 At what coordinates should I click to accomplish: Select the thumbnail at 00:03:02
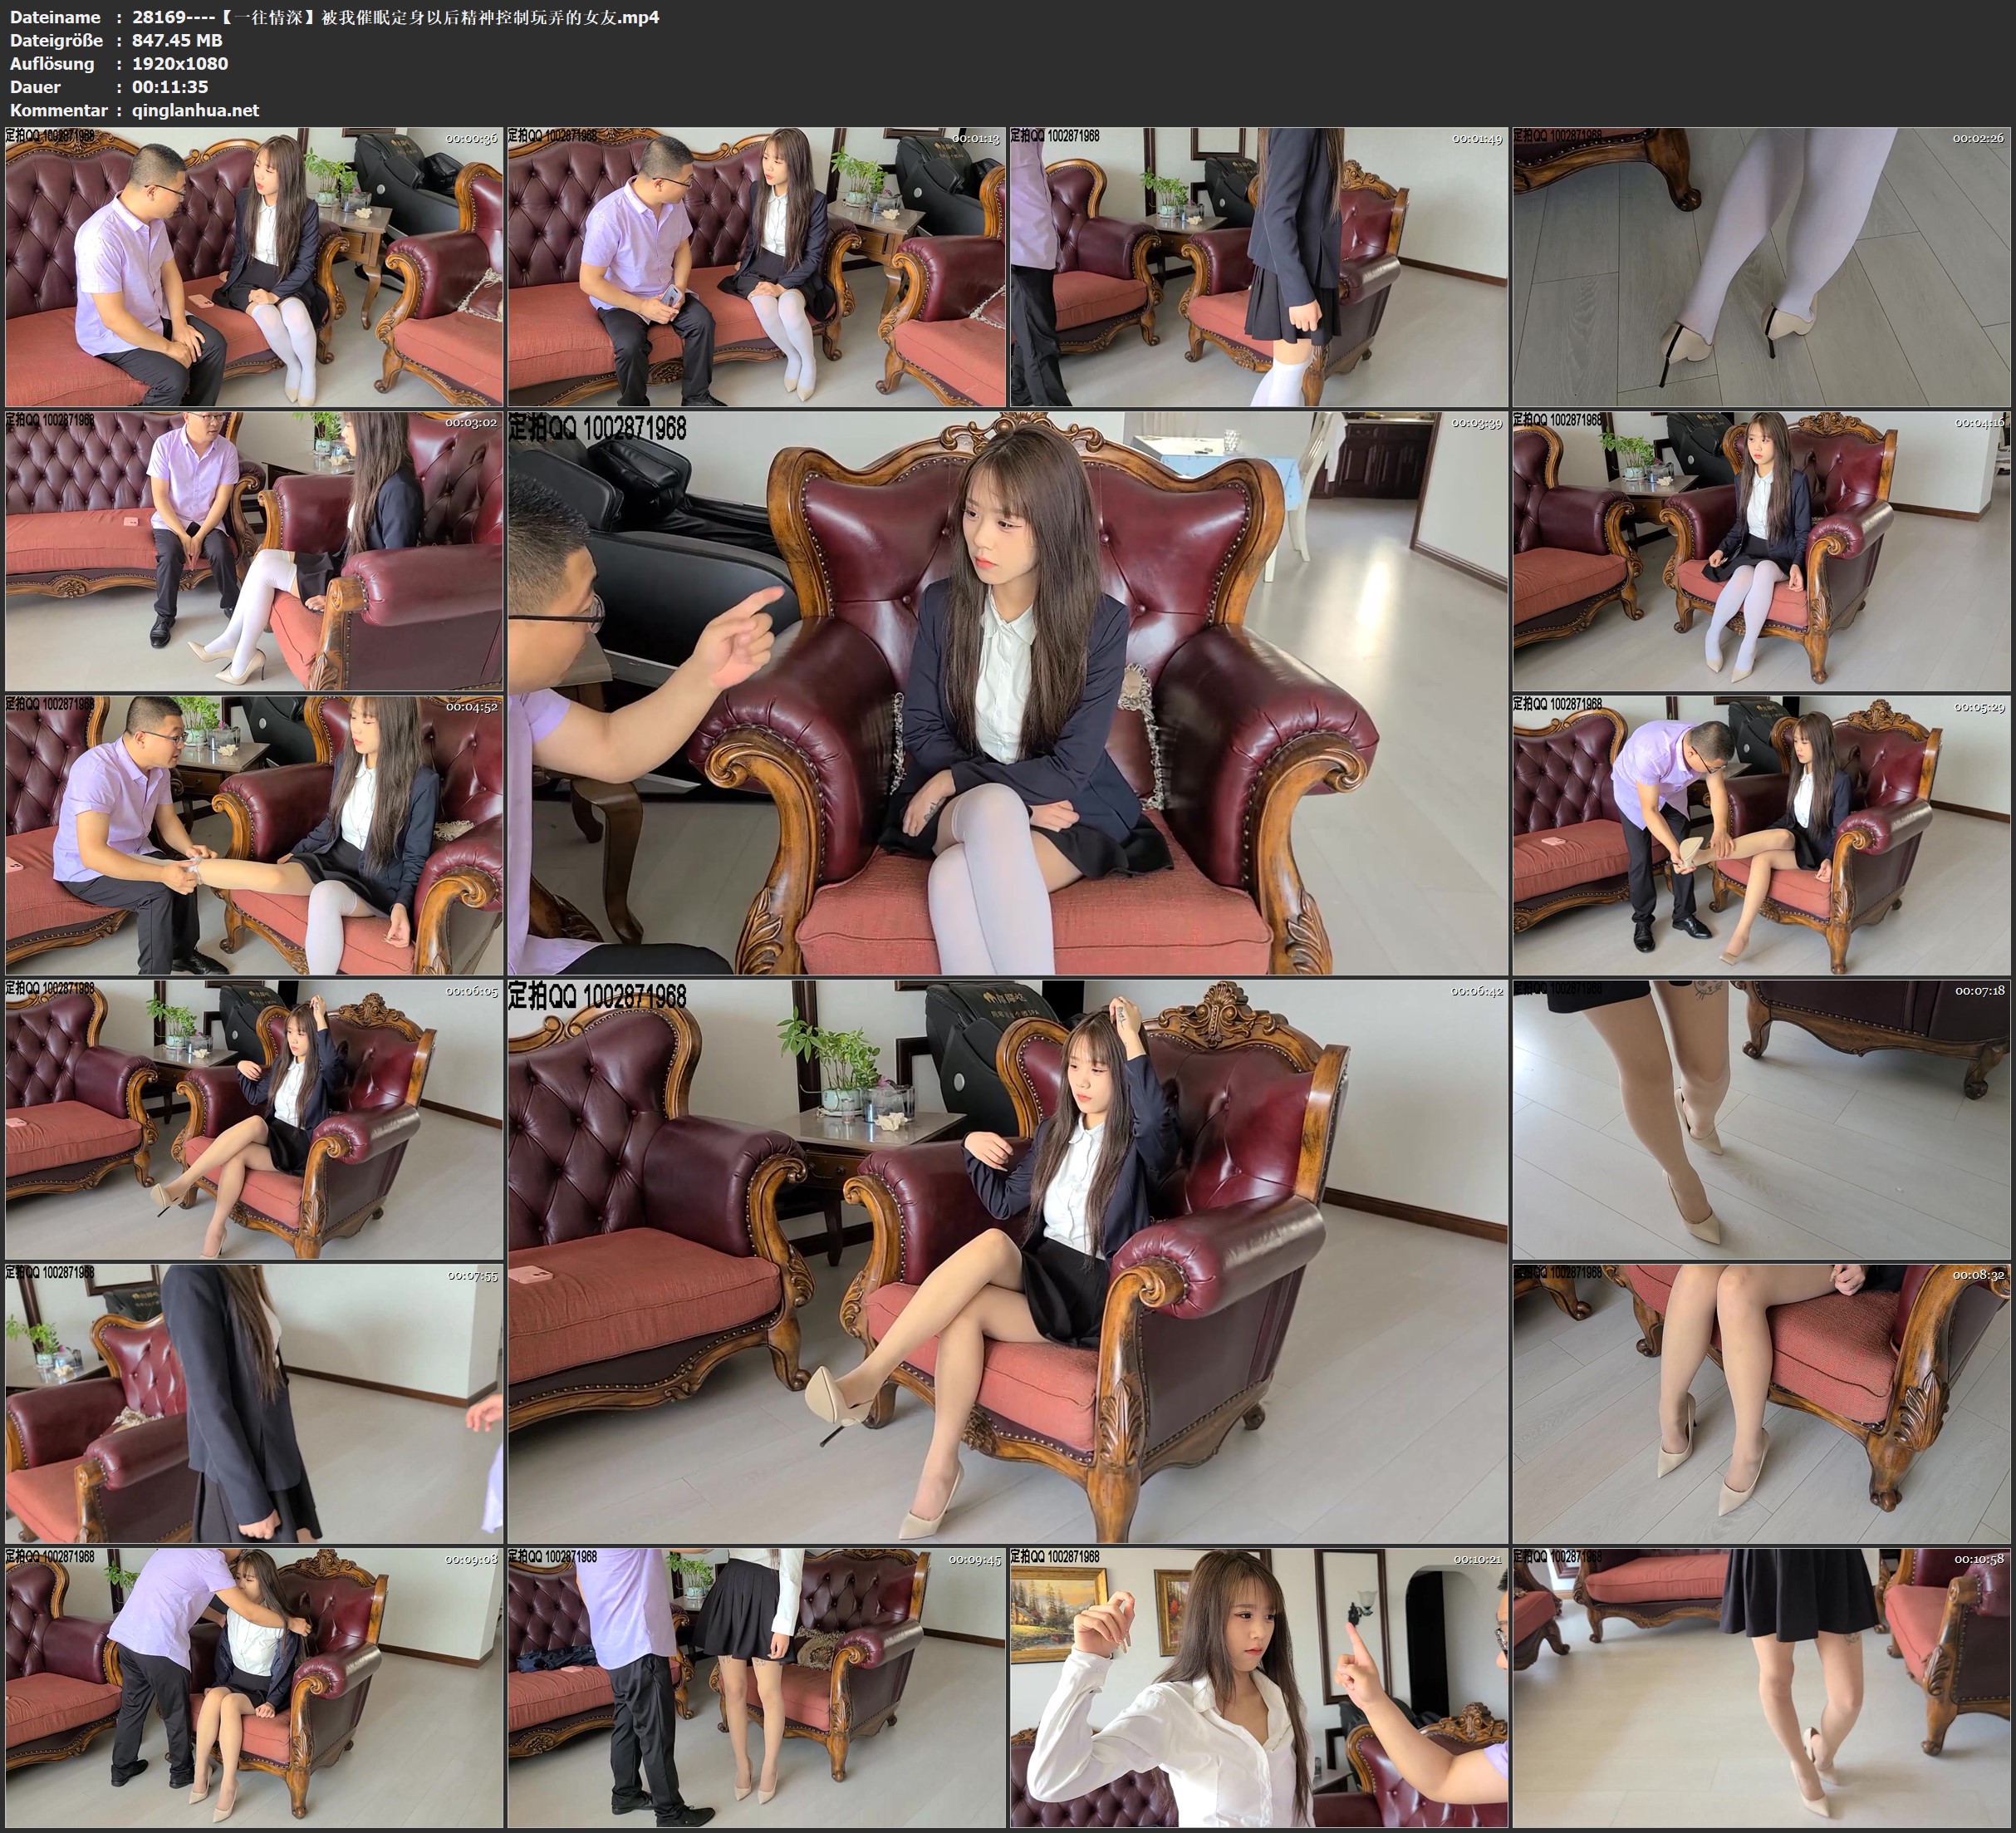pyautogui.click(x=254, y=550)
